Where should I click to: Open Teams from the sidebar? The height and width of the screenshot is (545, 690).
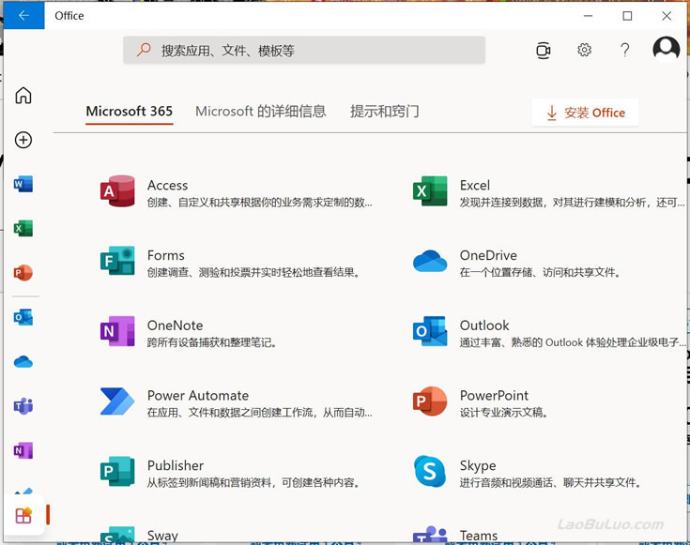(x=23, y=406)
